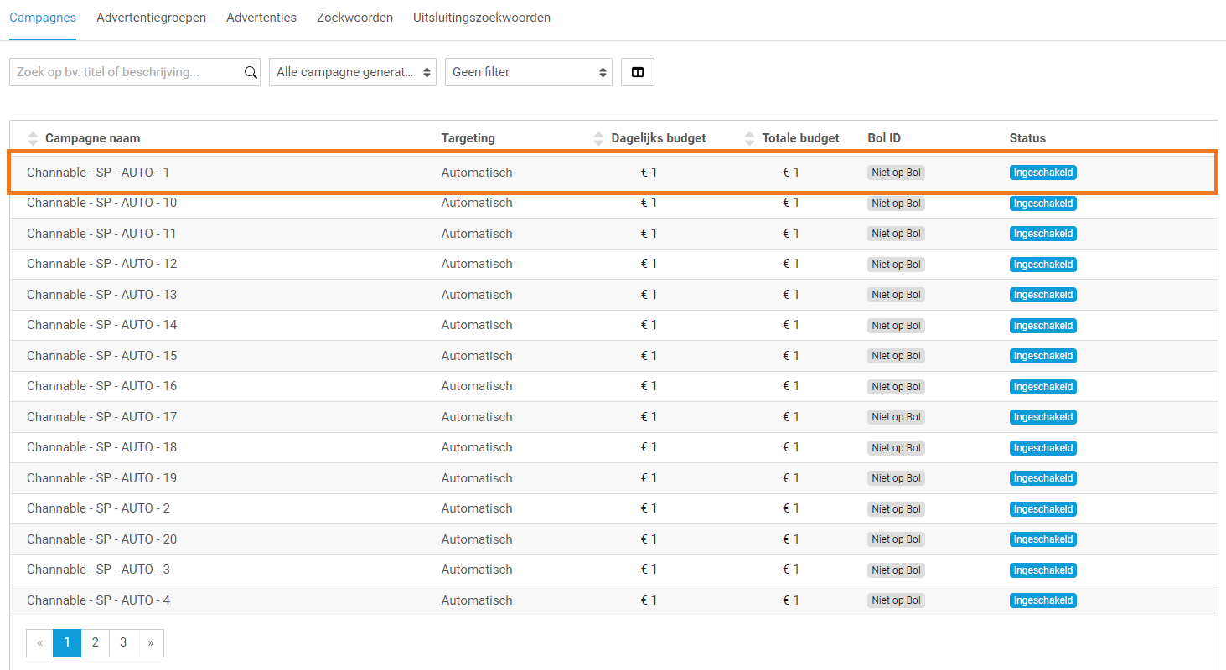Click the previous page arrow «

tap(39, 642)
